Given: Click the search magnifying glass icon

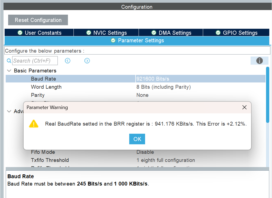Looking at the screenshot, I should click(8, 60).
